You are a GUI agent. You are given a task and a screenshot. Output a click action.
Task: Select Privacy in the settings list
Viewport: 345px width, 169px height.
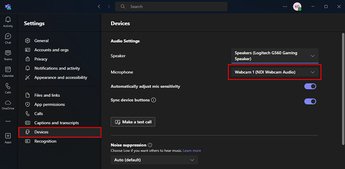coord(41,59)
